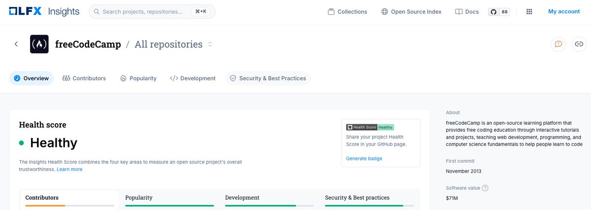Image resolution: width=591 pixels, height=210 pixels.
Task: Click the green Popularity progress bar
Action: pos(169,206)
